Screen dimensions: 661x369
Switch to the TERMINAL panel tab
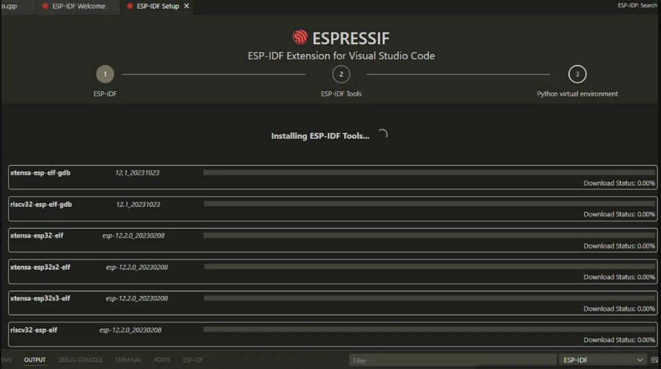point(128,360)
